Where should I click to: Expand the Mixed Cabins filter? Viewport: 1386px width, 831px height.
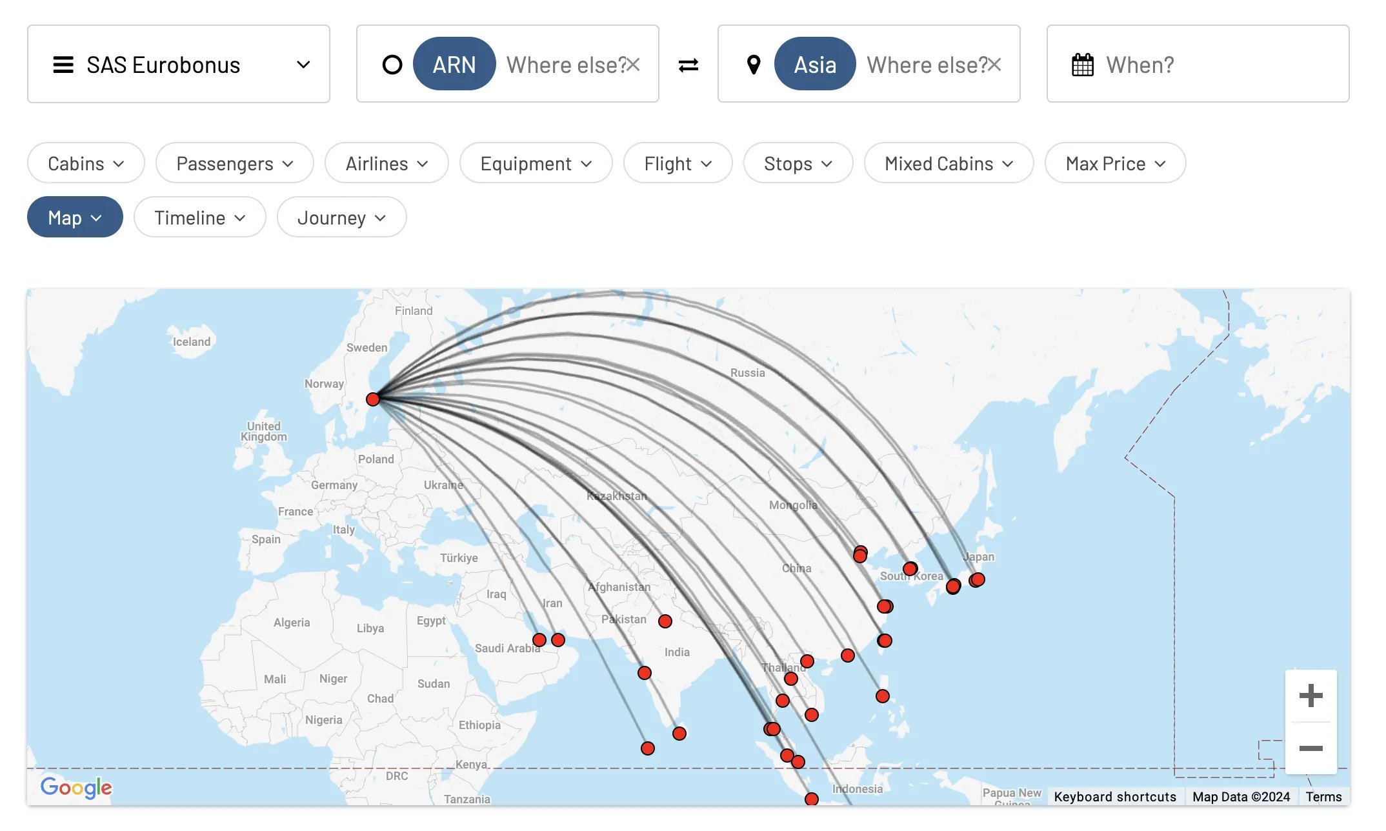(x=949, y=163)
